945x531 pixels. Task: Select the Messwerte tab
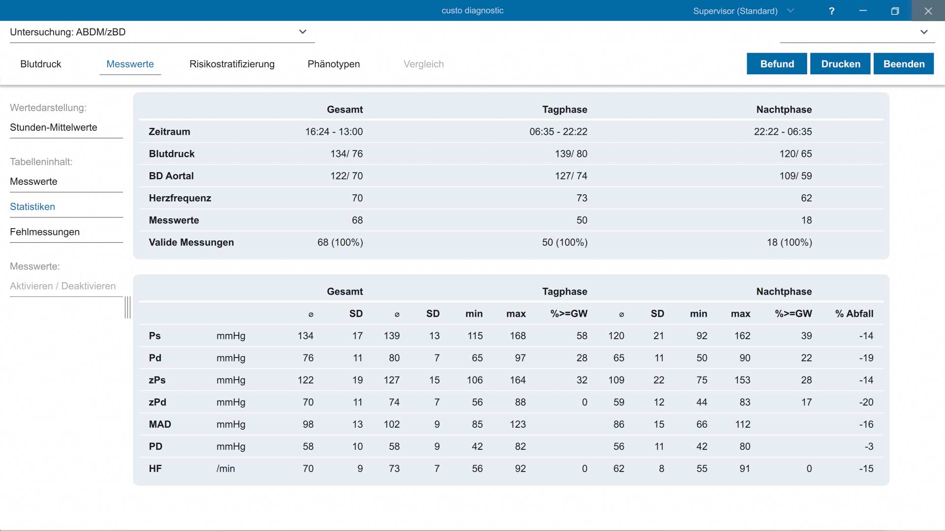(130, 64)
